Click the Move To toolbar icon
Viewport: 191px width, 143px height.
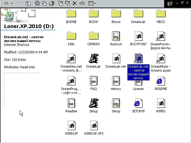tap(60, 3)
